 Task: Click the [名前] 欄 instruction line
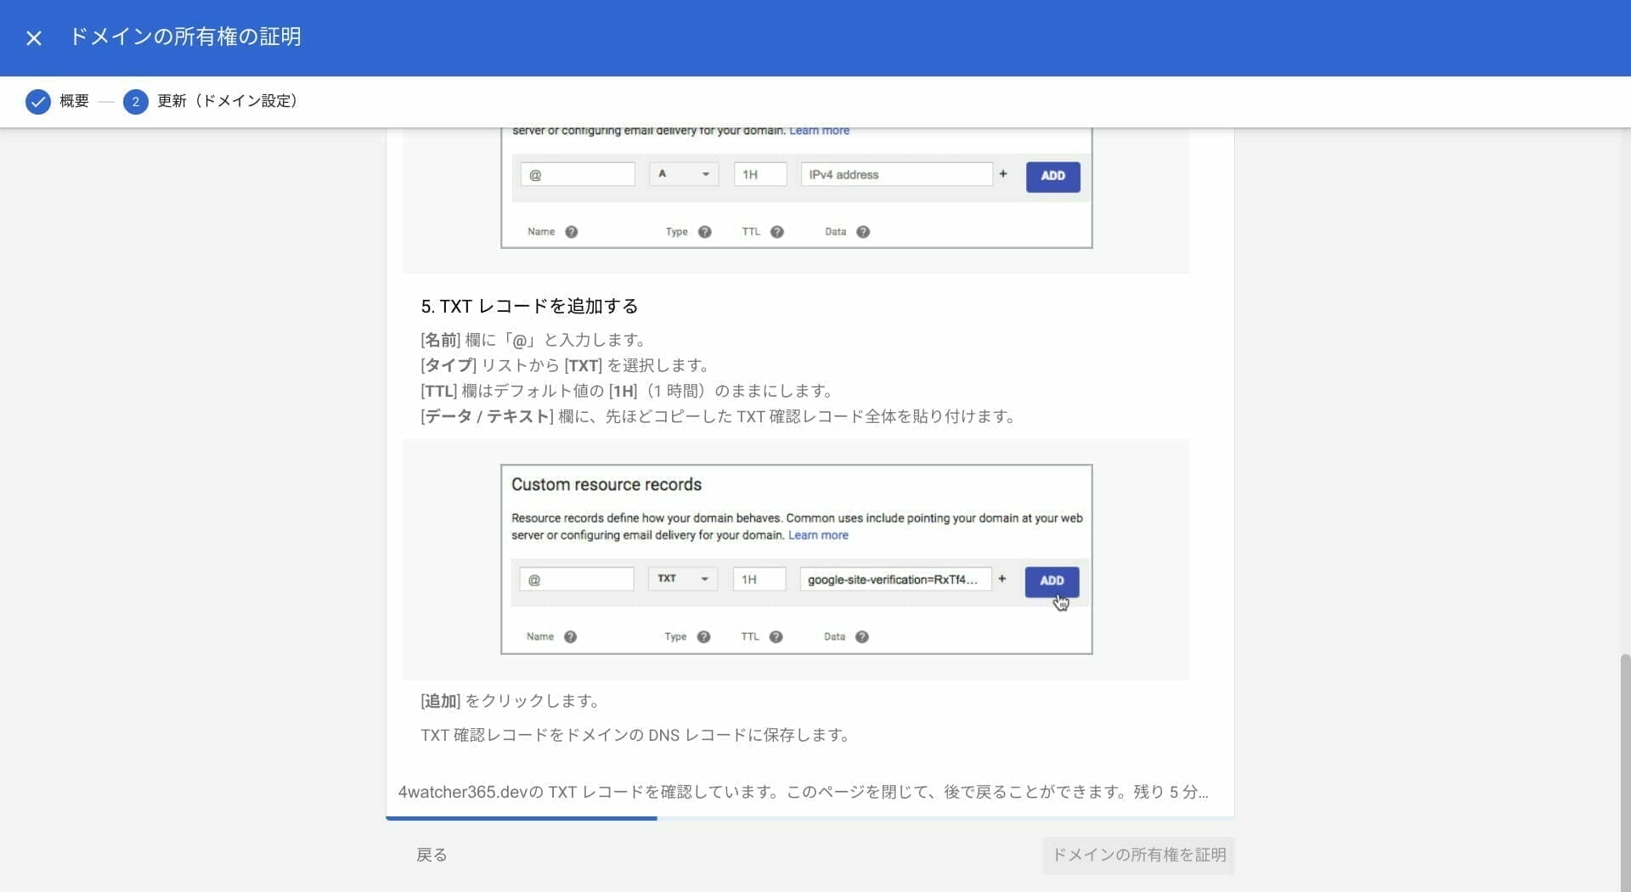click(533, 340)
